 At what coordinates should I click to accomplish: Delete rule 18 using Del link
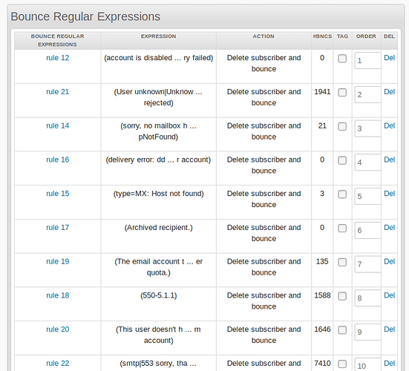click(390, 295)
